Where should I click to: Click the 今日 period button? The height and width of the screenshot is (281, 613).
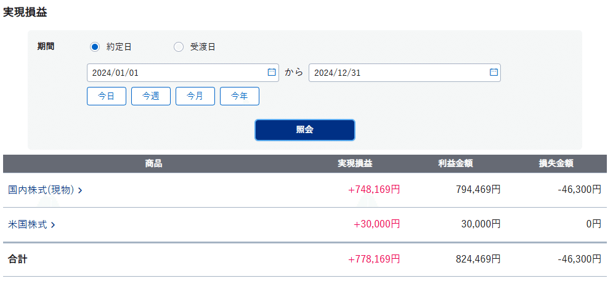[107, 96]
